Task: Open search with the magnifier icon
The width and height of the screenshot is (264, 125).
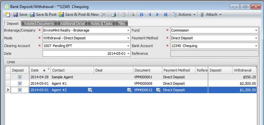Action: (133, 15)
